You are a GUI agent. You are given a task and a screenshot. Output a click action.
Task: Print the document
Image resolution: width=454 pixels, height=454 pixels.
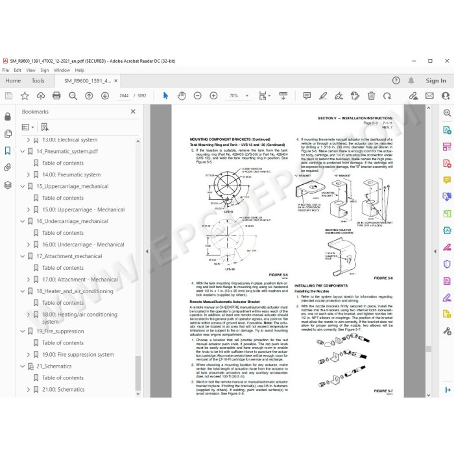coord(56,95)
